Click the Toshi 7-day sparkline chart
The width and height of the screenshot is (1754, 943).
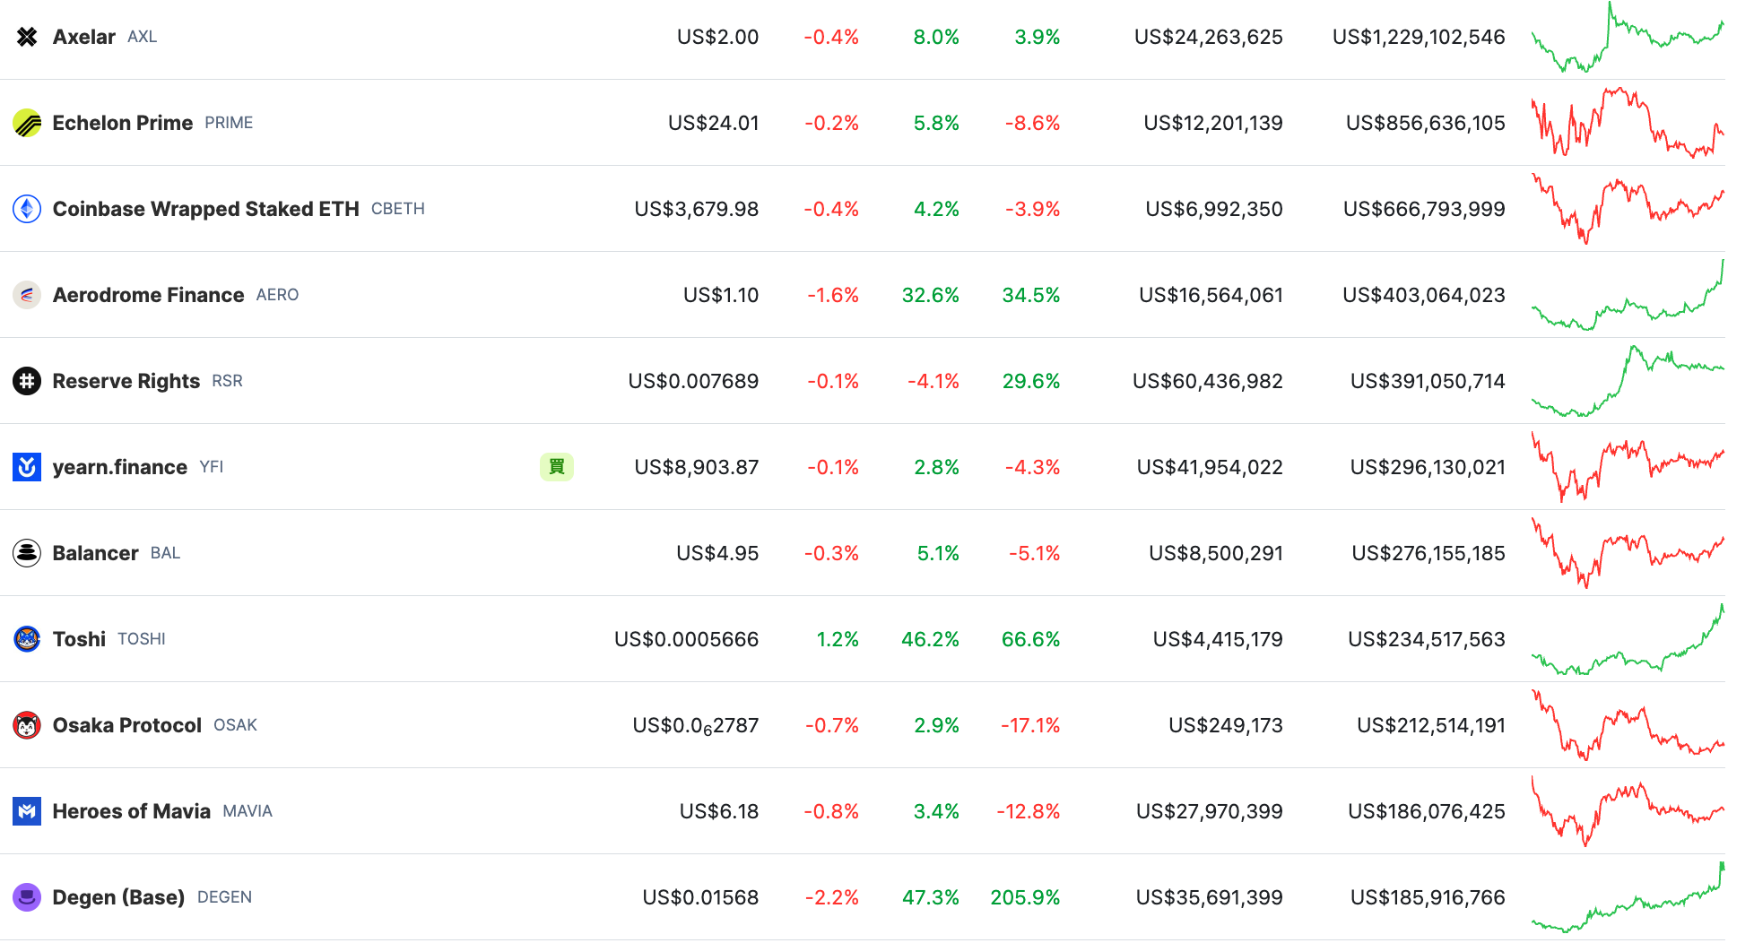point(1627,640)
